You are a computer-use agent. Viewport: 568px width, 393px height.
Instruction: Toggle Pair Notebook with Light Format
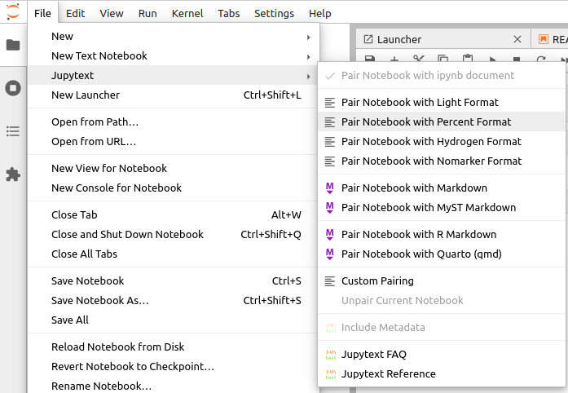442,102
